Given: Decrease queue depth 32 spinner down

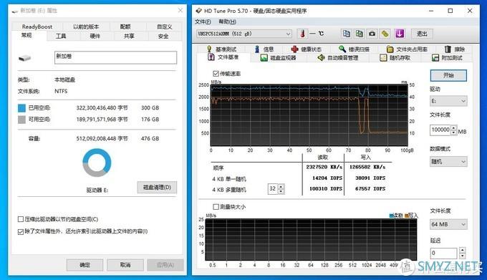Looking at the screenshot, I should [x=281, y=191].
